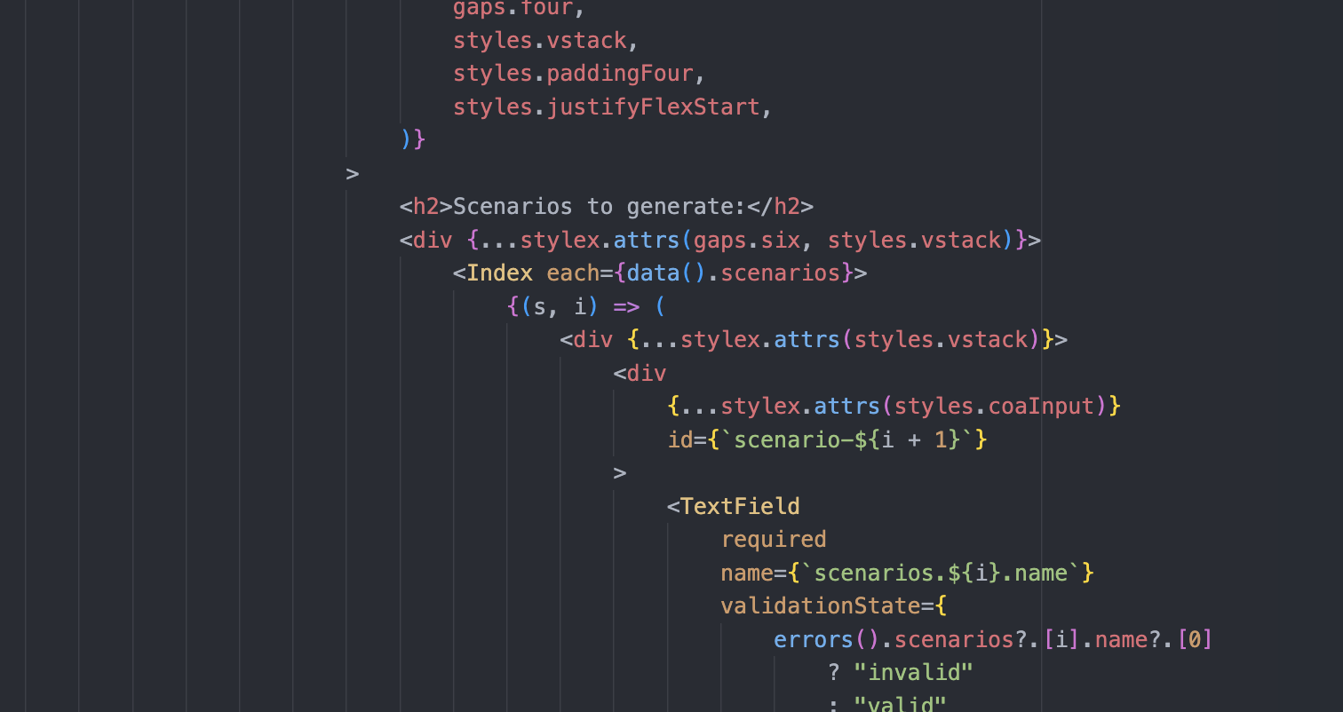Click the "[0]" index at line end
The width and height of the screenshot is (1343, 712).
click(1195, 639)
